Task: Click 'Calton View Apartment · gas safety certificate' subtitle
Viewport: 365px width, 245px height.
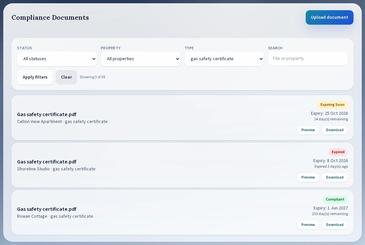Action: click(x=62, y=122)
